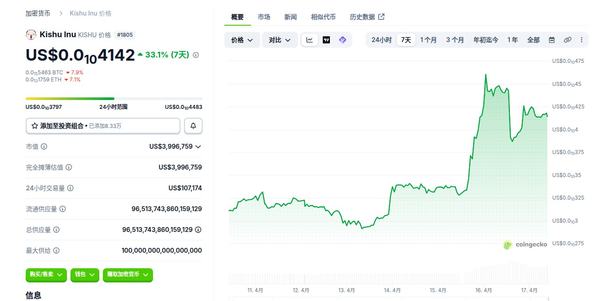Click the star icon in 添加至投资组合
This screenshot has width=603, height=301.
(35, 126)
